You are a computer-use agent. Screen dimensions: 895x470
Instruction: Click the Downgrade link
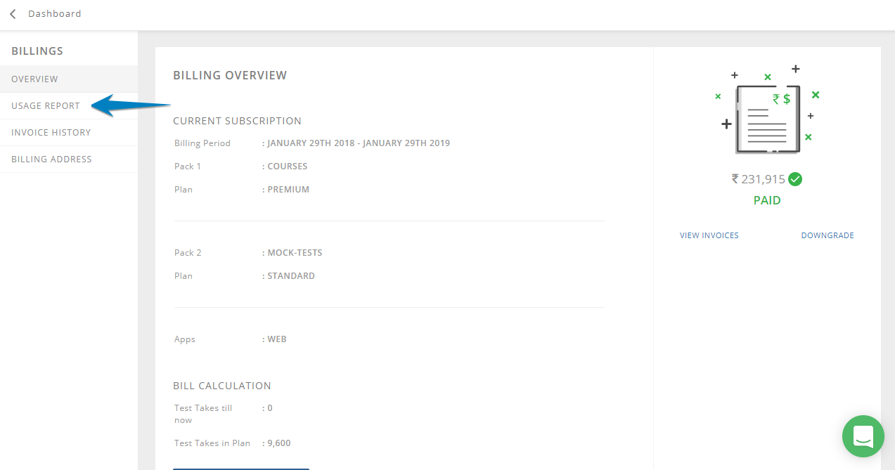[827, 235]
